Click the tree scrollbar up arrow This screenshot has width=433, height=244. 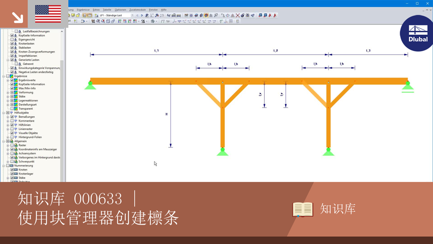coord(62,31)
